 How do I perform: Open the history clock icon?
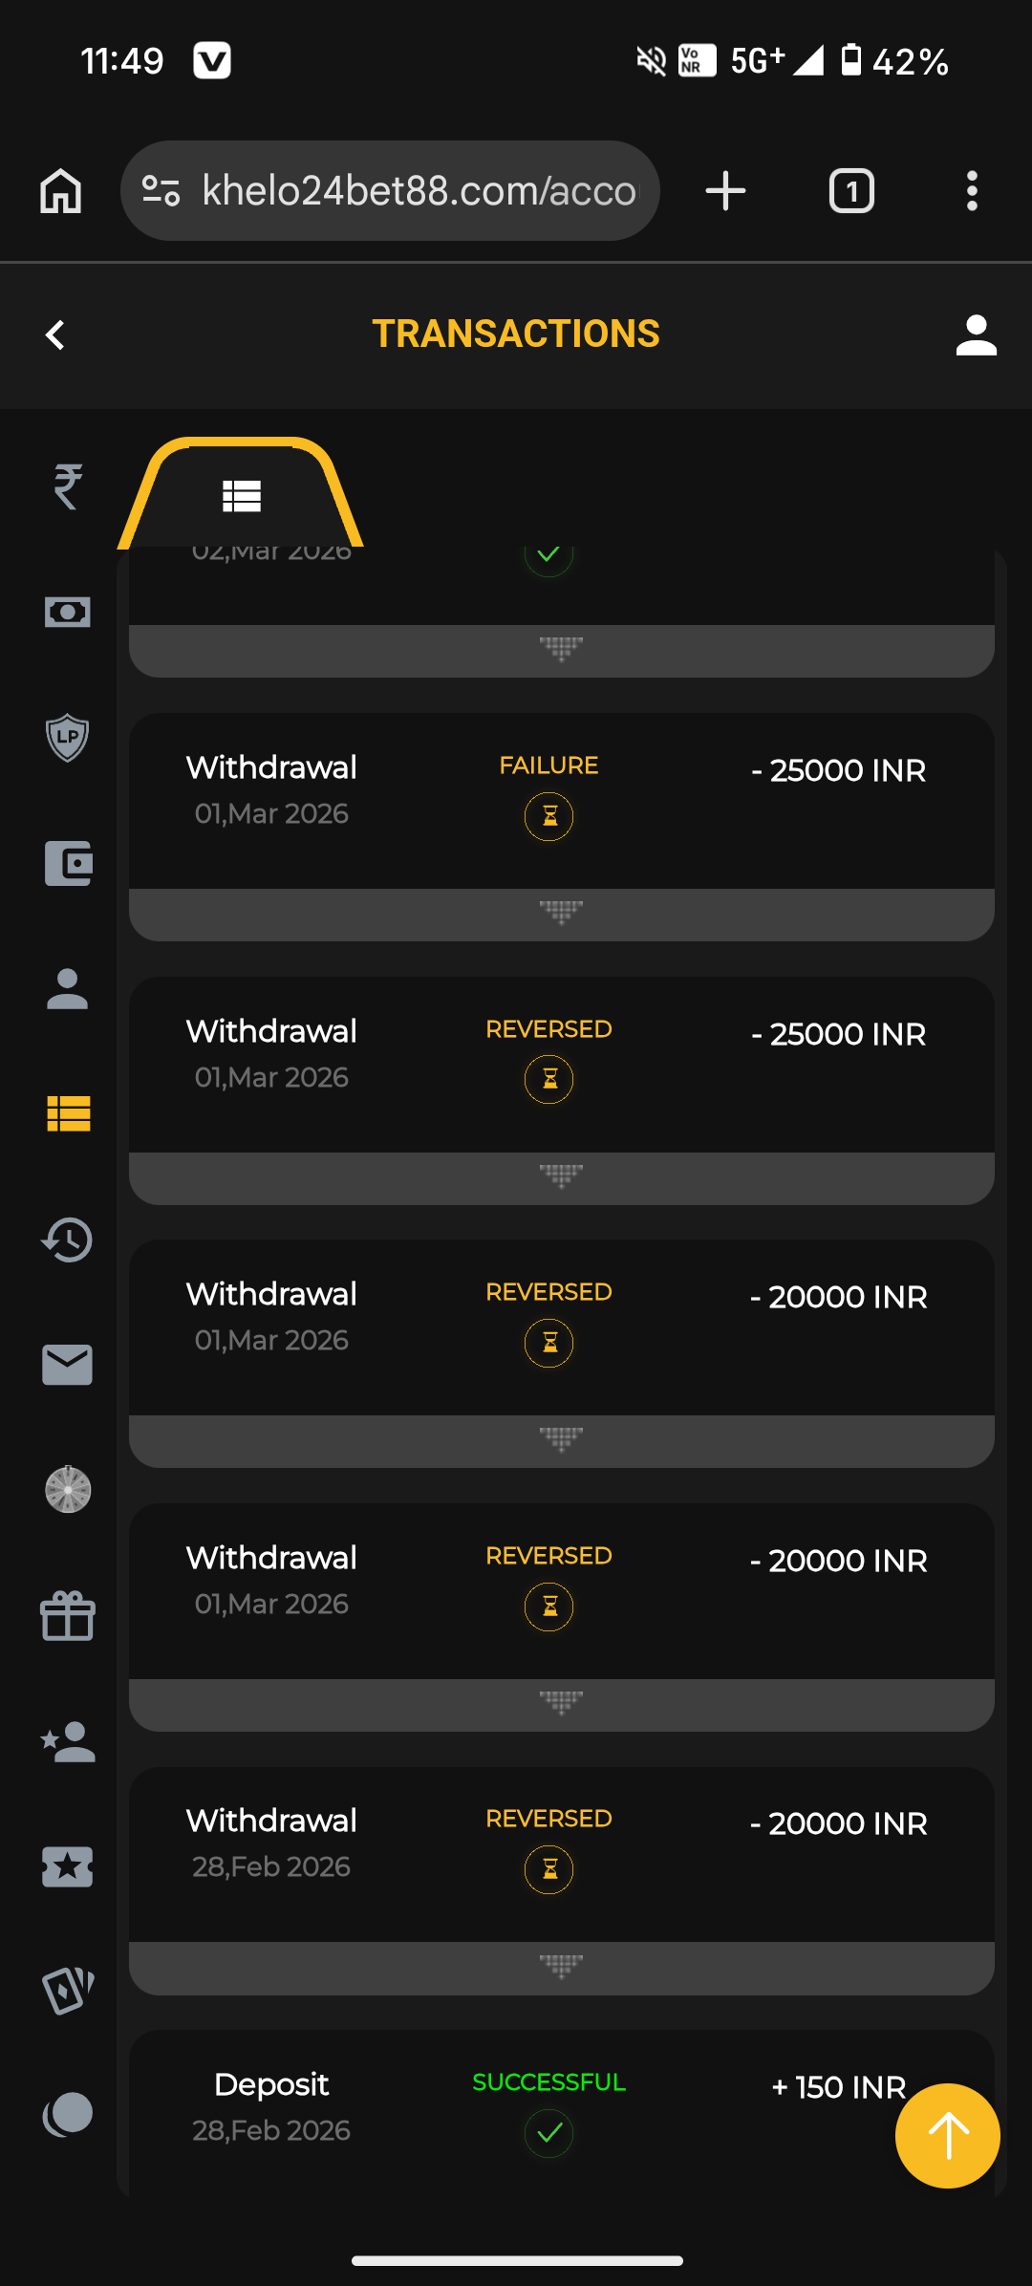coord(67,1240)
